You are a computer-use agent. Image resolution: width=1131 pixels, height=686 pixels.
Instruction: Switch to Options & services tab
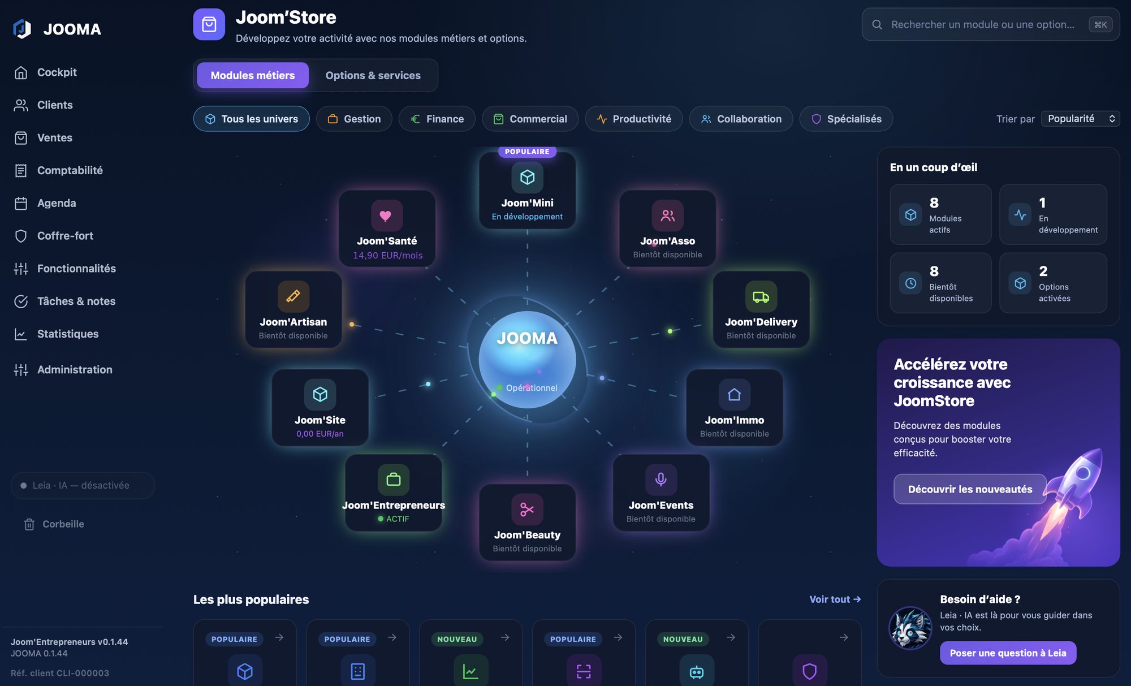point(373,75)
